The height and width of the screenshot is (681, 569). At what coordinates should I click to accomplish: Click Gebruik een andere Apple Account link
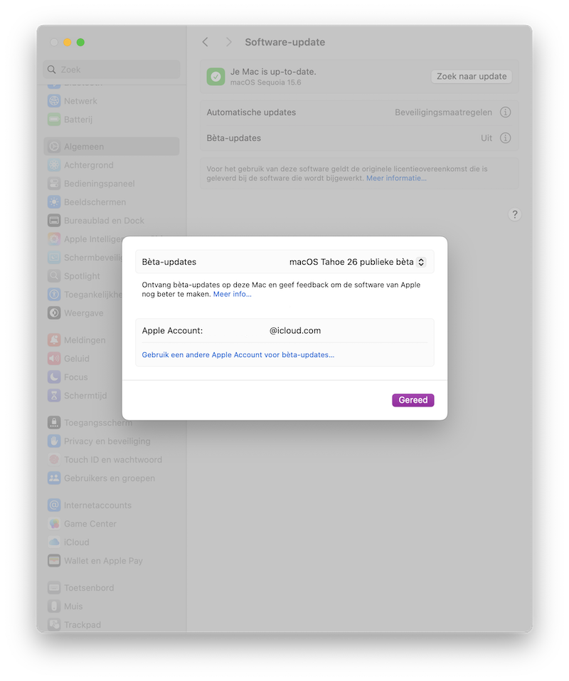pos(238,354)
